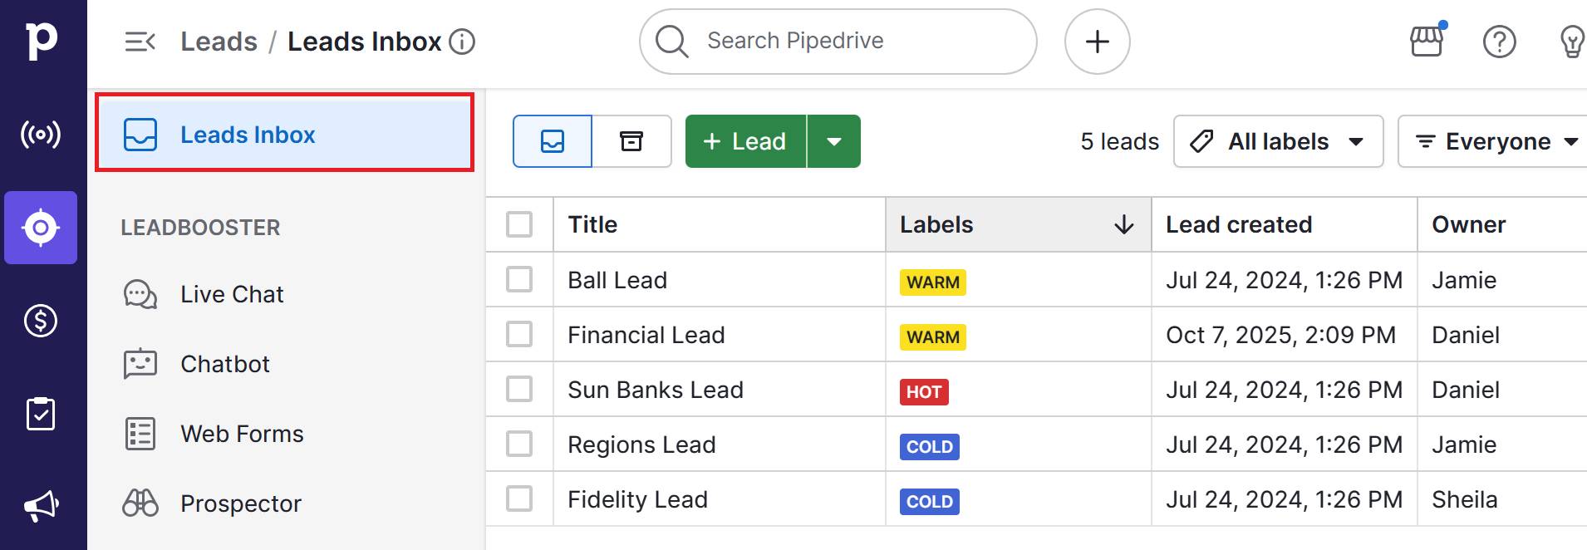Sort by Owner column header
This screenshot has height=550, width=1587.
pos(1502,224)
